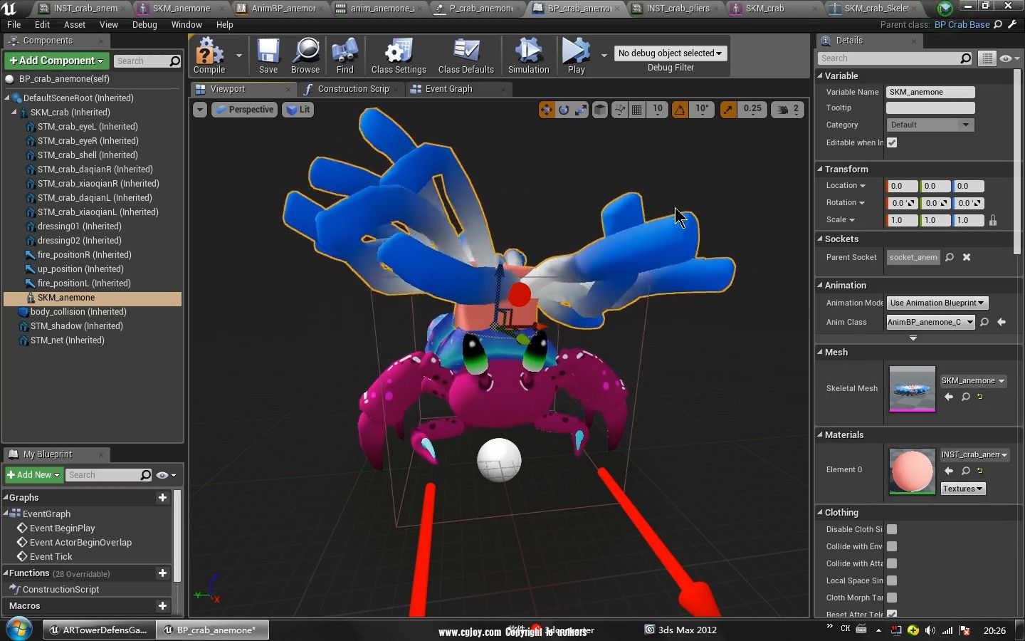Viewport: 1025px width, 641px height.
Task: Start Simulation mode
Action: click(528, 56)
